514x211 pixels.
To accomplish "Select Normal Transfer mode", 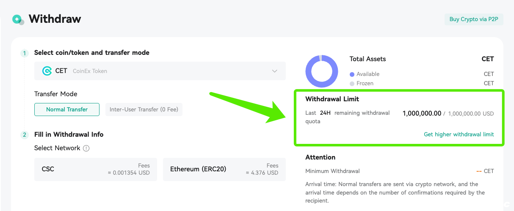I will click(67, 109).
